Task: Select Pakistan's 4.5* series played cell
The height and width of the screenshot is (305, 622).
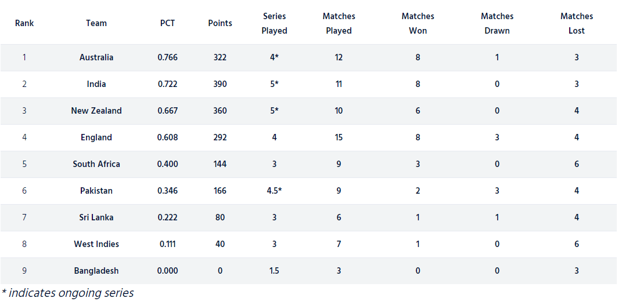Action: click(x=275, y=191)
